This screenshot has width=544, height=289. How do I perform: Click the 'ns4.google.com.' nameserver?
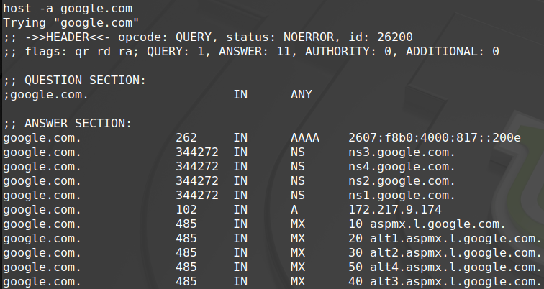pyautogui.click(x=402, y=167)
